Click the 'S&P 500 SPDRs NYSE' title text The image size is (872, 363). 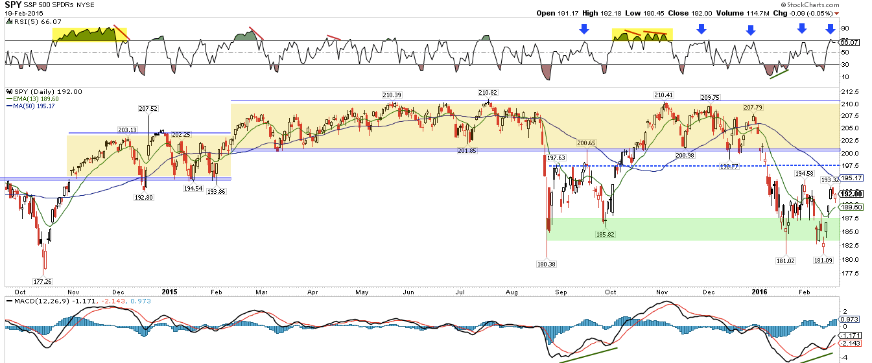click(x=58, y=5)
